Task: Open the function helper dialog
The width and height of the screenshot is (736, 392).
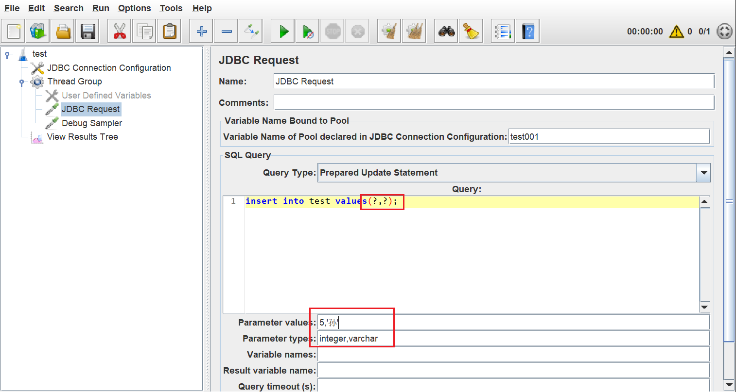Action: point(503,32)
